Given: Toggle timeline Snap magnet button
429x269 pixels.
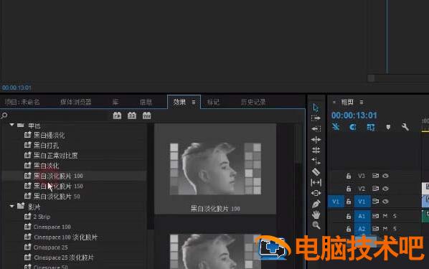Looking at the screenshot, I should [x=353, y=127].
